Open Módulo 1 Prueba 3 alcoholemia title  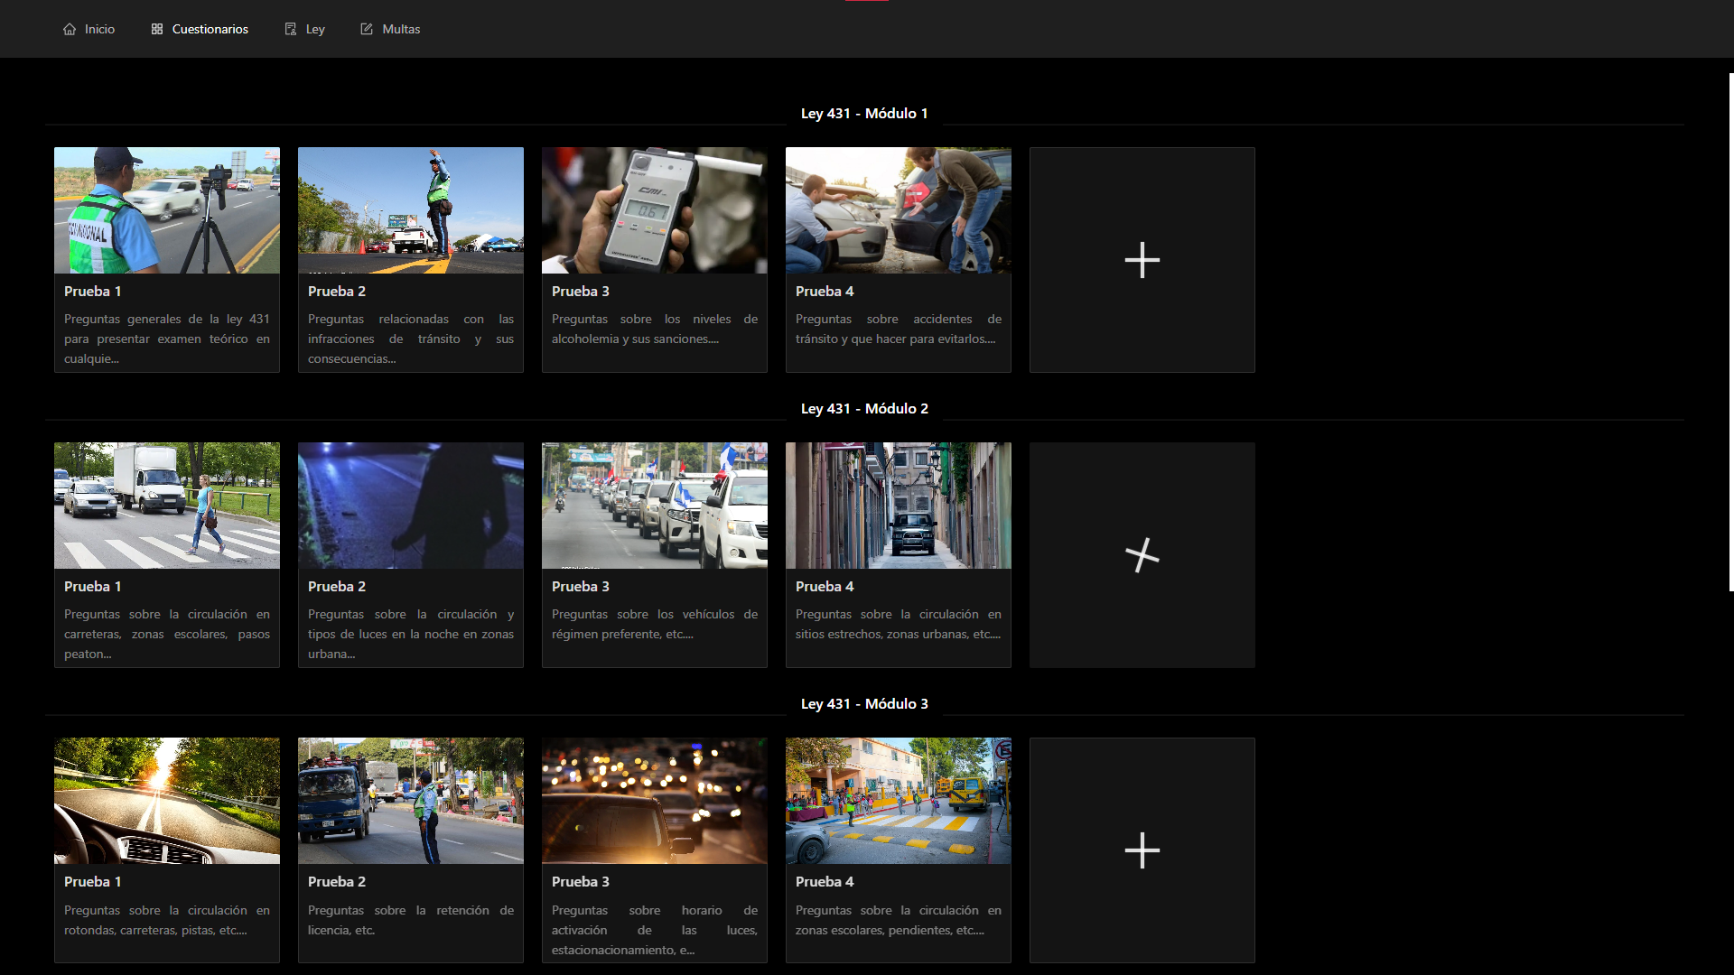pos(580,291)
